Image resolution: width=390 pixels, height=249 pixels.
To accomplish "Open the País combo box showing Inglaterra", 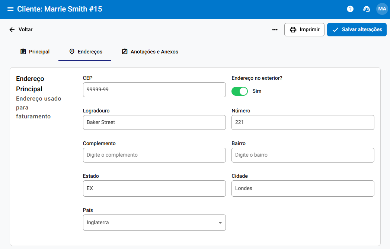I will (x=149, y=223).
